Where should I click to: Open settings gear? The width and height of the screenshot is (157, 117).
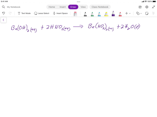point(147,7)
